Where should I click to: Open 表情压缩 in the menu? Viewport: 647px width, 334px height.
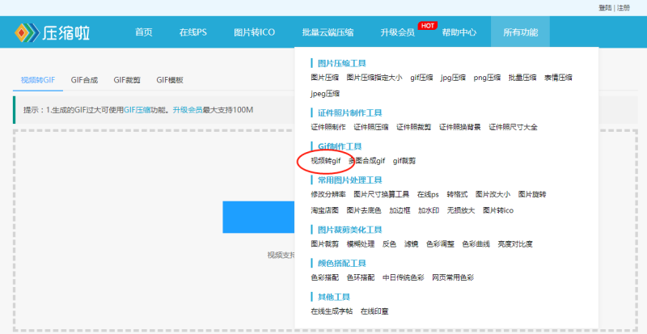point(558,77)
